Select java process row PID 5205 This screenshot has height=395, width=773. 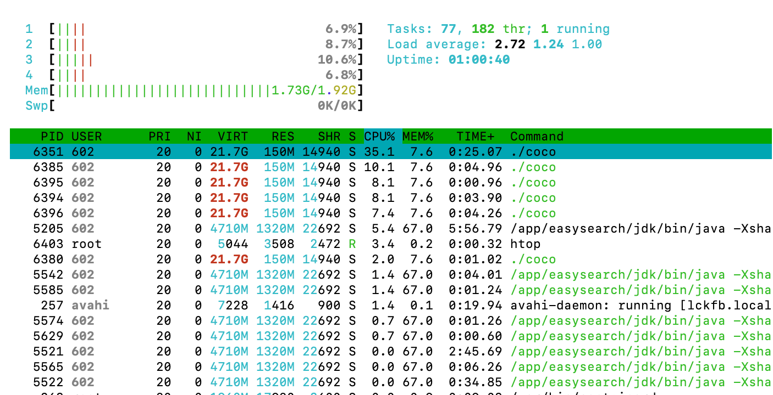(x=391, y=228)
